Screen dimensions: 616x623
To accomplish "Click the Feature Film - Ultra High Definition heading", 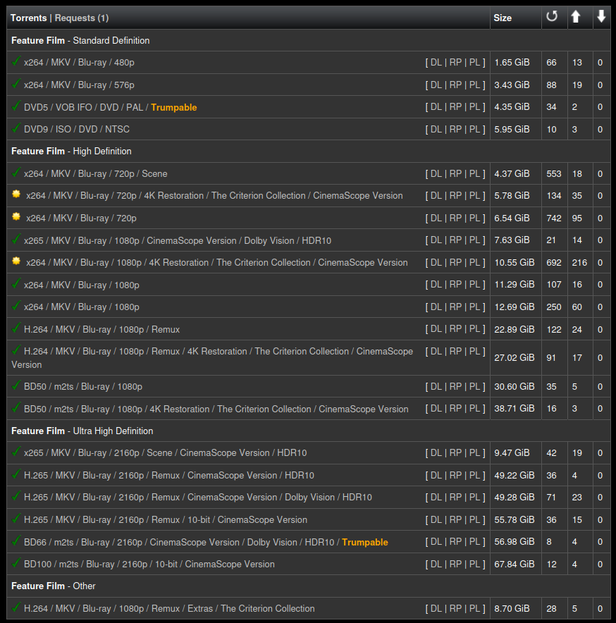I will click(82, 431).
